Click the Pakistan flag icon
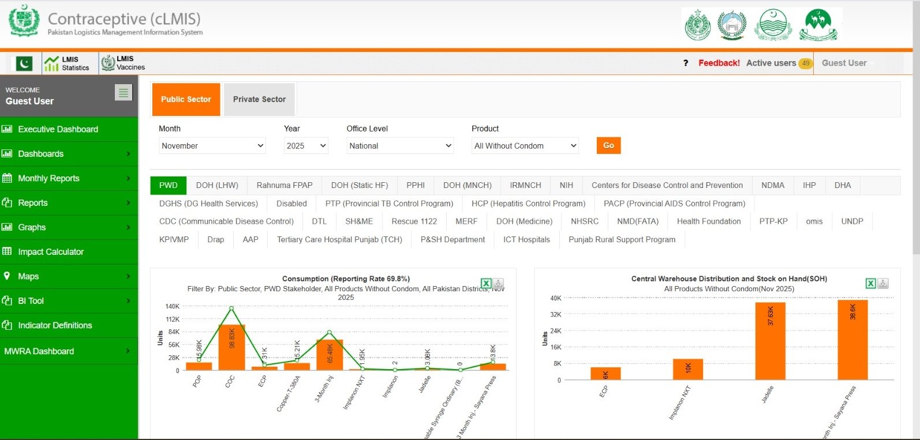 click(x=24, y=63)
